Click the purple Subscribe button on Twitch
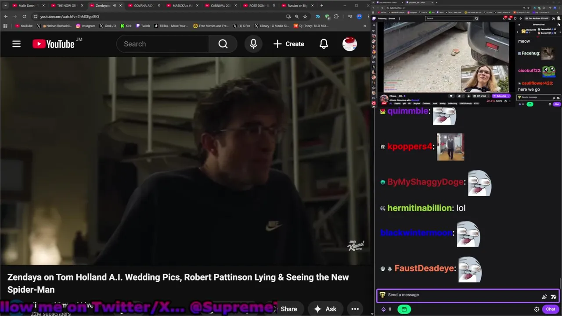This screenshot has width=562, height=316. coord(501,96)
